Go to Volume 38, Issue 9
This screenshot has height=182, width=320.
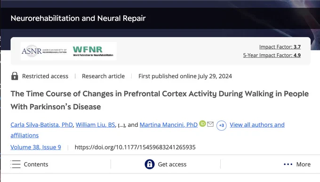[36, 147]
